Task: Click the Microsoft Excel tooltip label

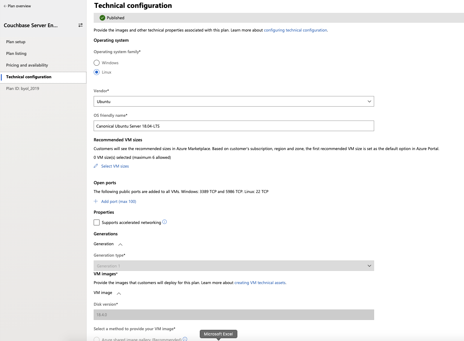Action: click(x=218, y=334)
